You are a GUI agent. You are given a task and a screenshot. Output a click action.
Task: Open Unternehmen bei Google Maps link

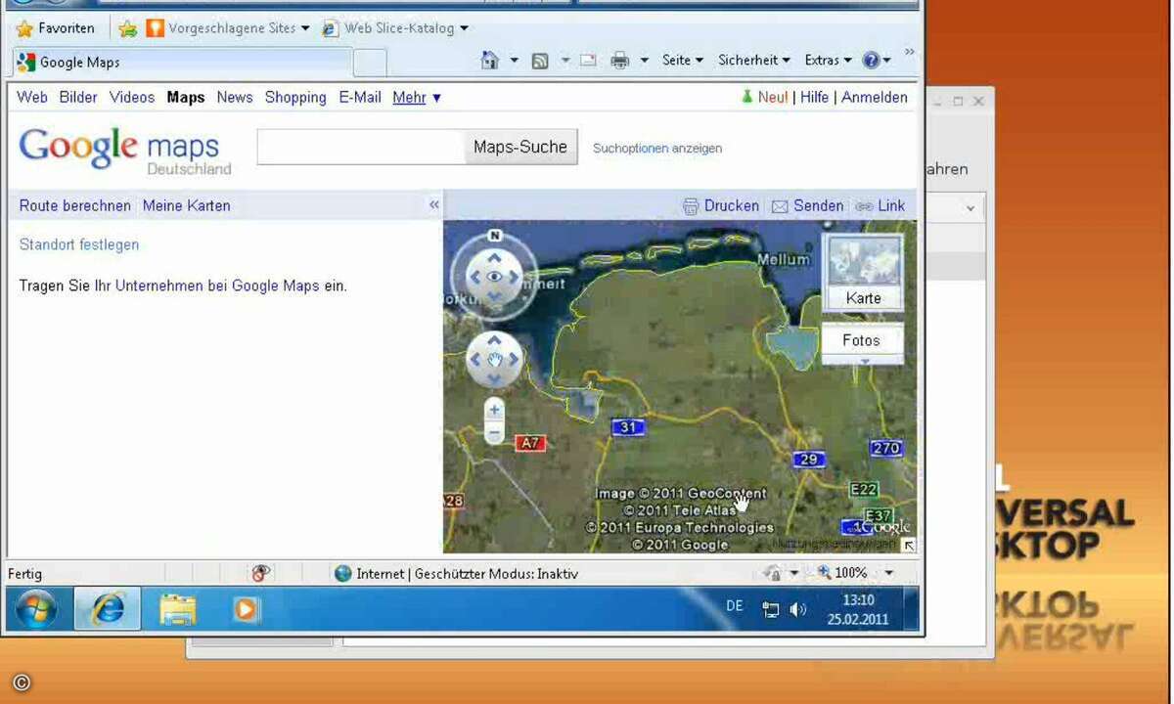point(217,286)
